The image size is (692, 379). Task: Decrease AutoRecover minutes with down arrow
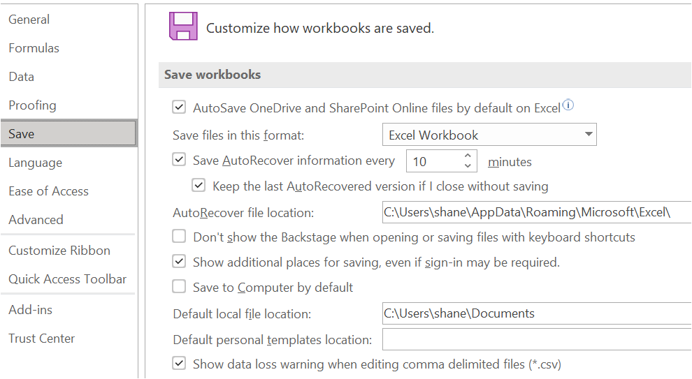click(468, 165)
